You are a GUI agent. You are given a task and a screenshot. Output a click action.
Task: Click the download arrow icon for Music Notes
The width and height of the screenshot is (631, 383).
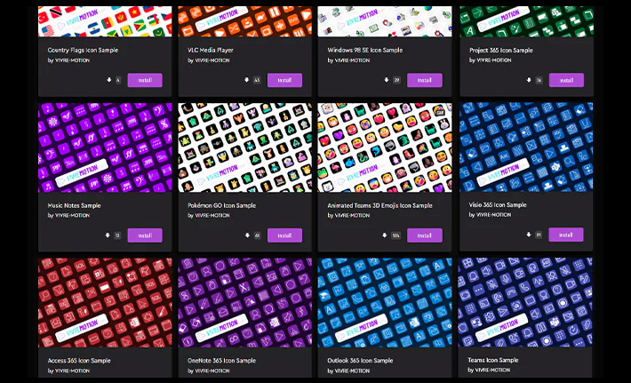coord(108,235)
